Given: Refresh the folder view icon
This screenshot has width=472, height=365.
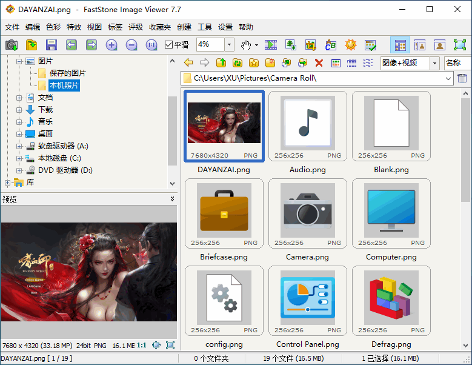Looking at the screenshot, I should point(238,62).
